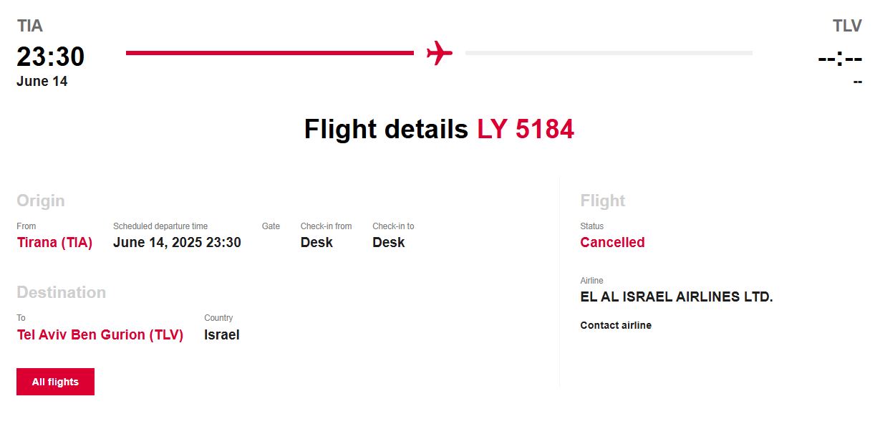Image resolution: width=880 pixels, height=429 pixels.
Task: Click the red completed flight progress bar
Action: pyautogui.click(x=269, y=53)
